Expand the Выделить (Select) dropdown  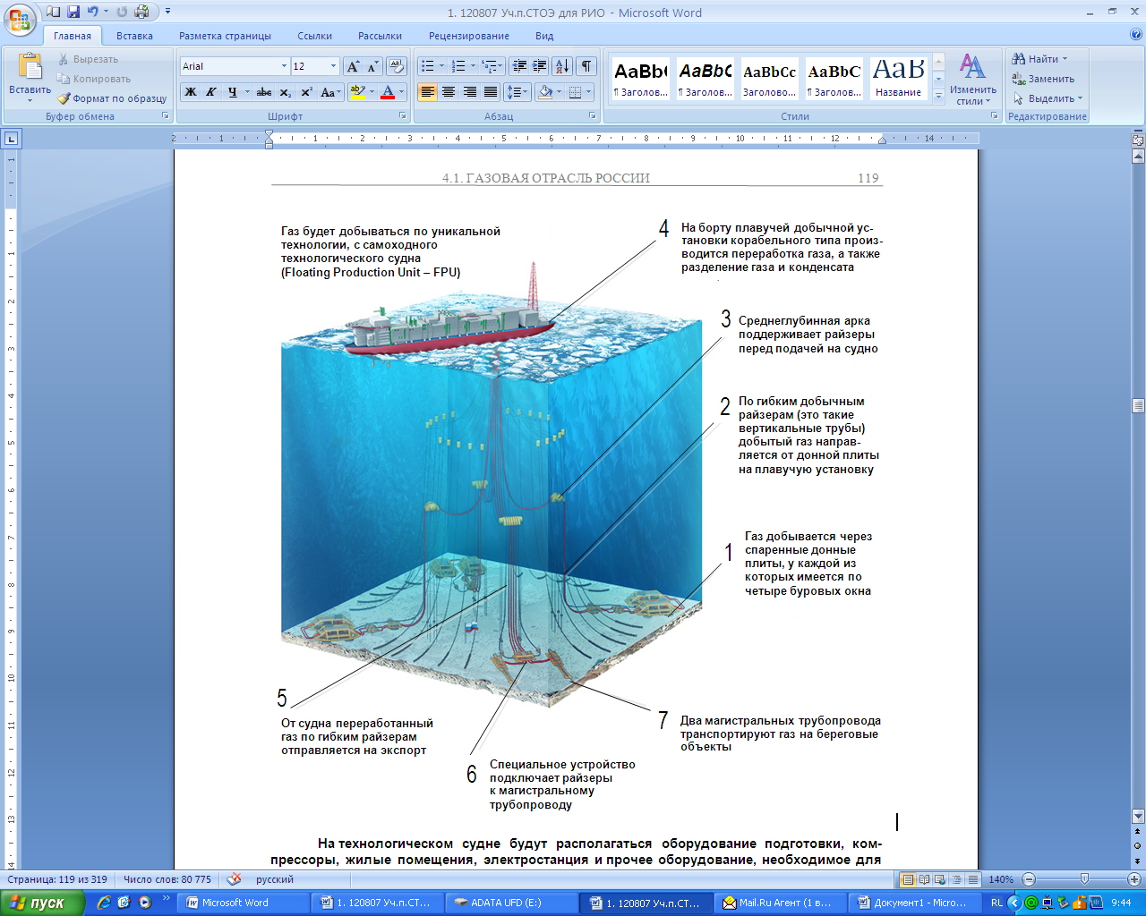click(1050, 98)
